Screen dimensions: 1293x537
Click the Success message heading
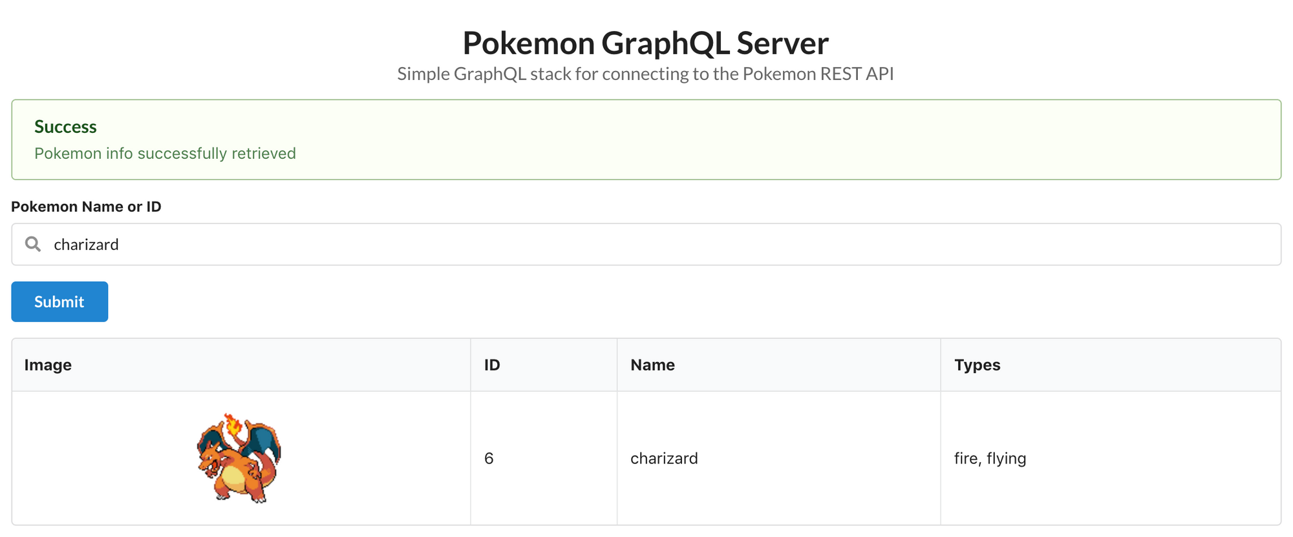65,127
